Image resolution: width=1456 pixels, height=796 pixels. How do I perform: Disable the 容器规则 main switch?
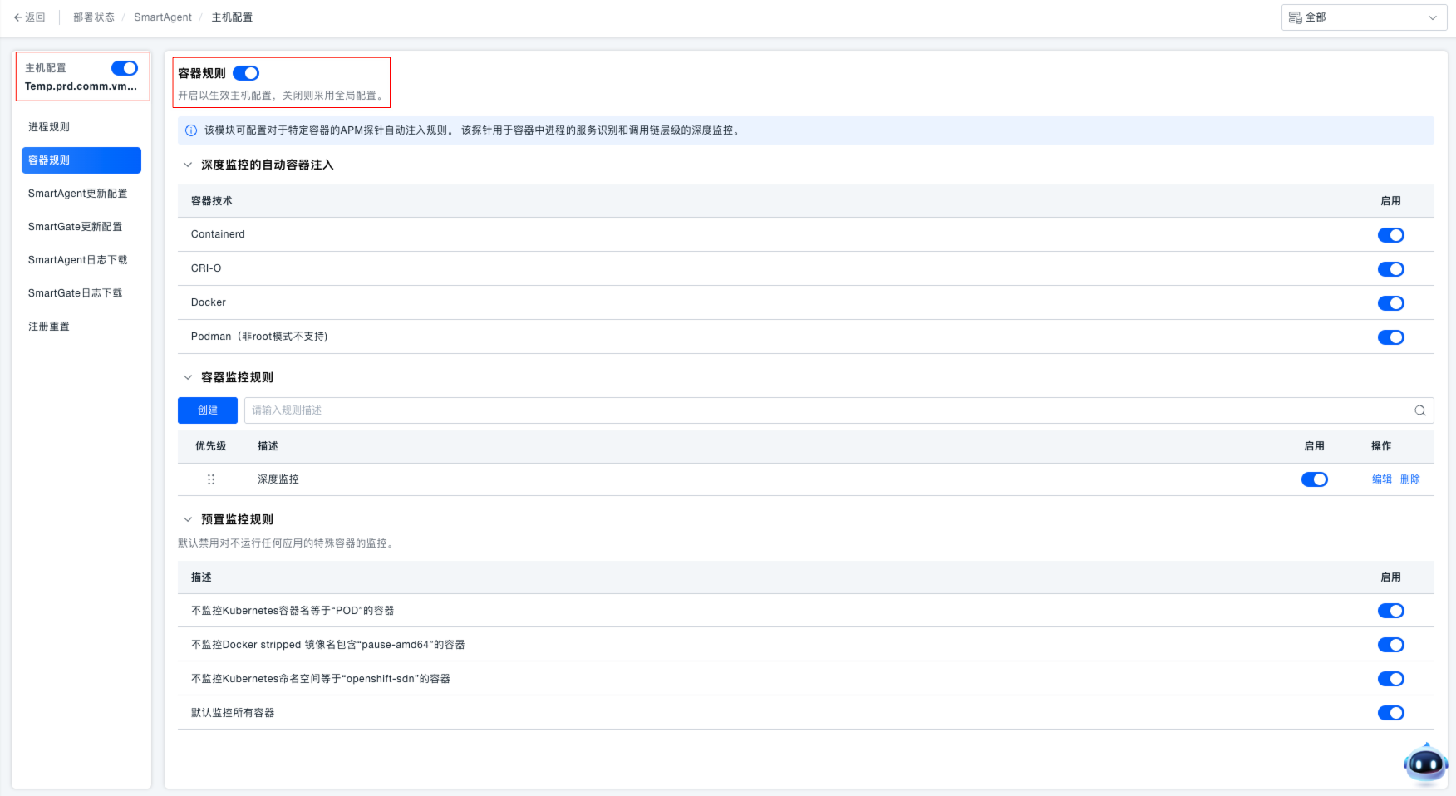(246, 73)
